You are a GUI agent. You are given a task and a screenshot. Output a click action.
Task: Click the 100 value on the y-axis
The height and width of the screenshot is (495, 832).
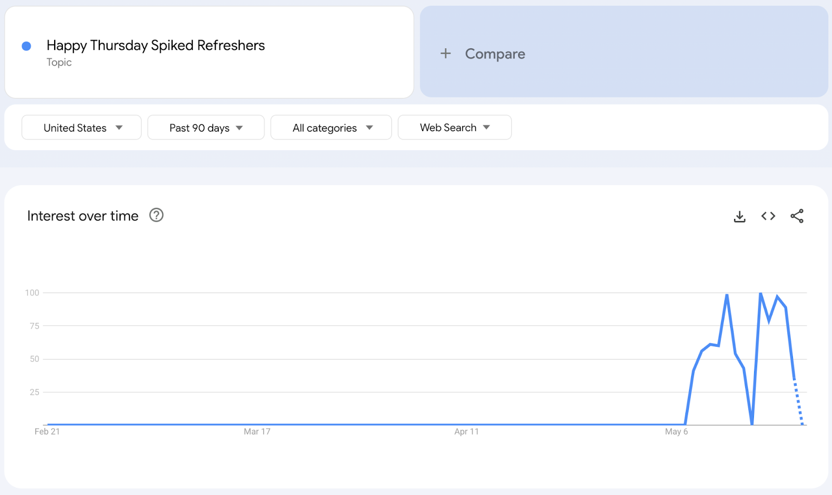tap(32, 293)
